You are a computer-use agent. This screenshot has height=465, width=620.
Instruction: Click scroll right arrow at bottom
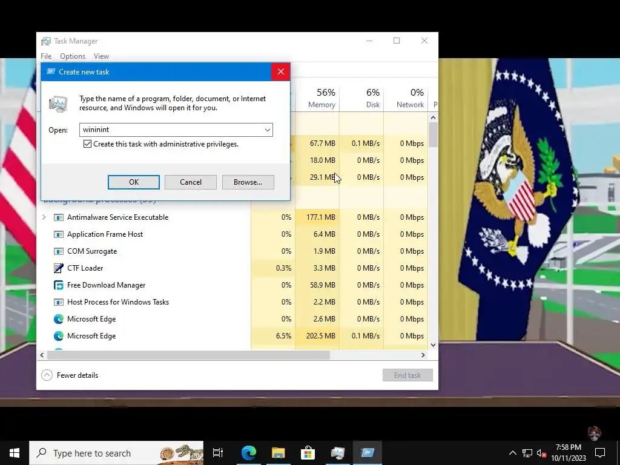pyautogui.click(x=423, y=355)
